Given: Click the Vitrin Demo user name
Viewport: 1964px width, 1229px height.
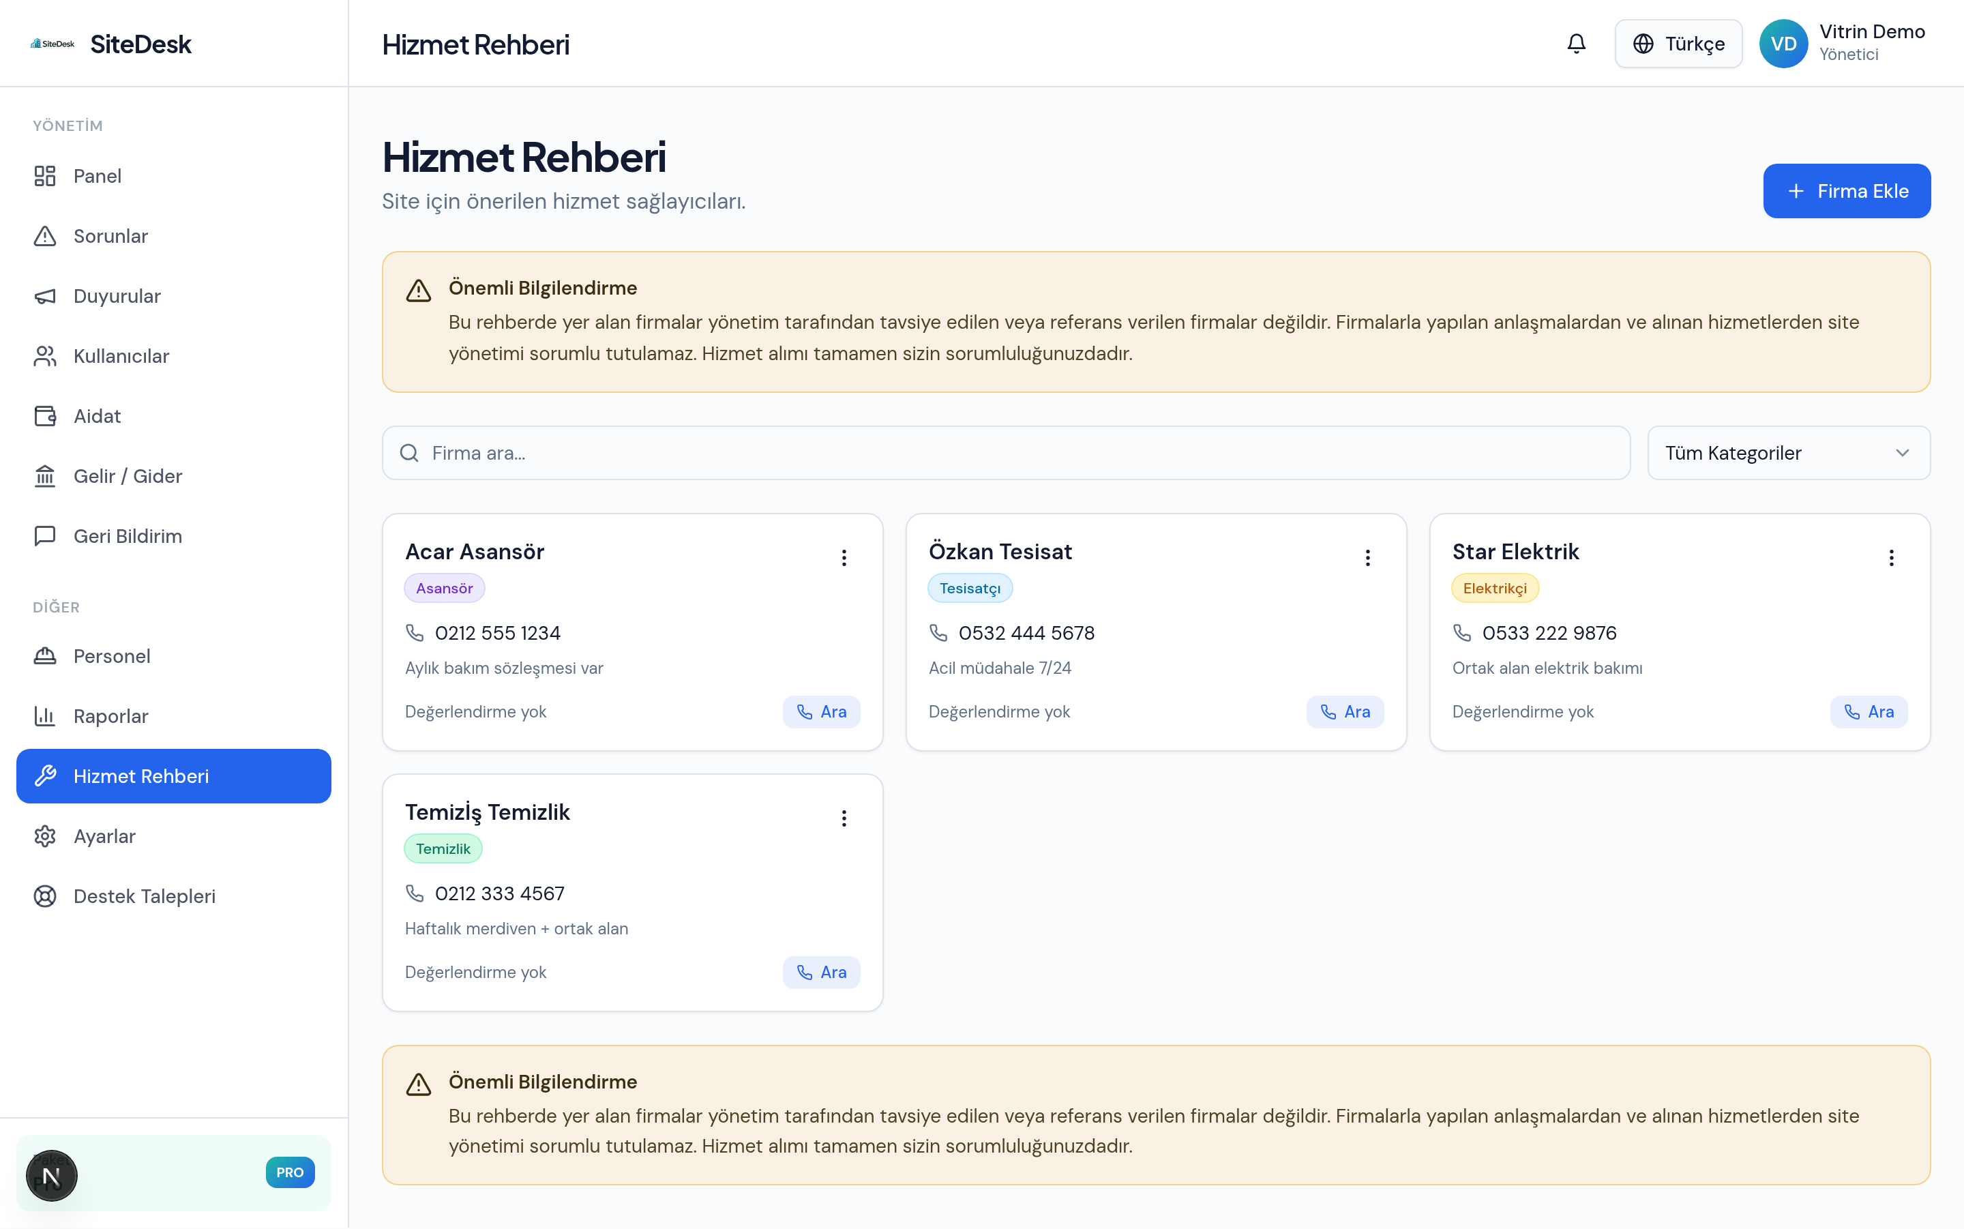Looking at the screenshot, I should (1871, 31).
